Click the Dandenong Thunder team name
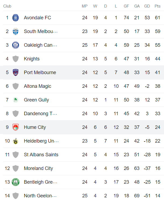Image resolution: width=164 pixels, height=203 pixels. coord(40,114)
